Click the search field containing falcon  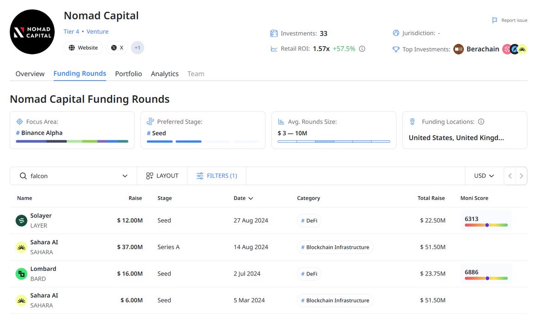pyautogui.click(x=73, y=176)
